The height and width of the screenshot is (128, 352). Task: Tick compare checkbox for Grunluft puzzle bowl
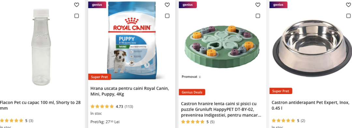click(x=258, y=16)
